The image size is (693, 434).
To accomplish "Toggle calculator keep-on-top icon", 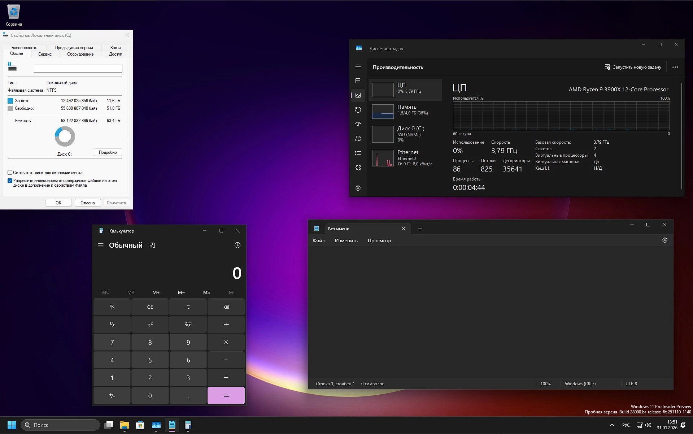I will [152, 245].
